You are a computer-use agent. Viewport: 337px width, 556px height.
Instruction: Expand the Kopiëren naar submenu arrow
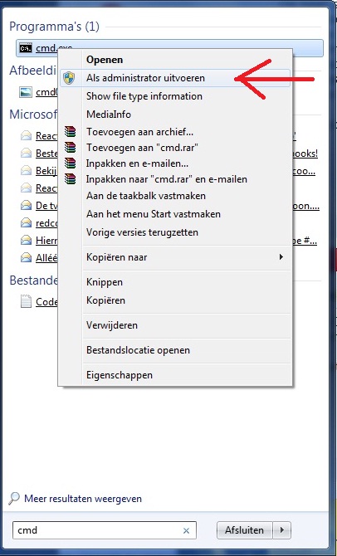coord(281,256)
